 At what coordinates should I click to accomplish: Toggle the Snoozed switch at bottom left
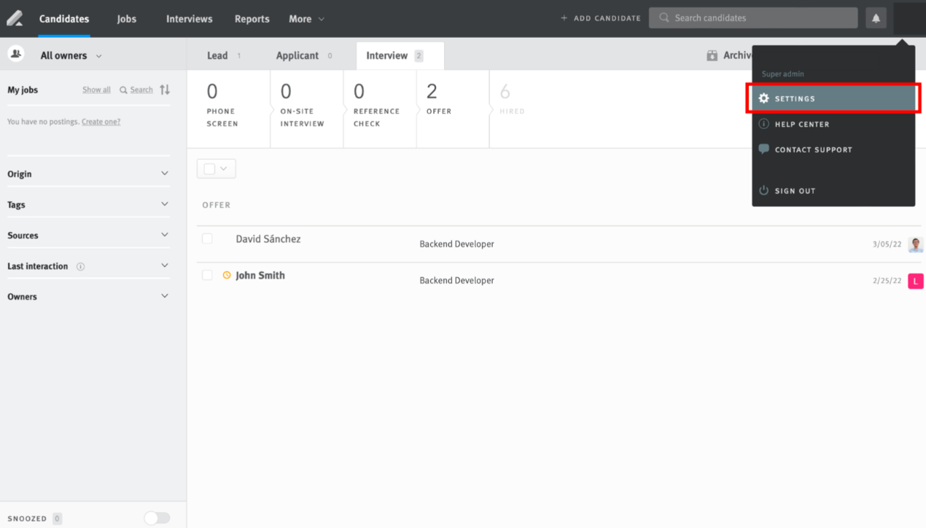click(x=157, y=518)
